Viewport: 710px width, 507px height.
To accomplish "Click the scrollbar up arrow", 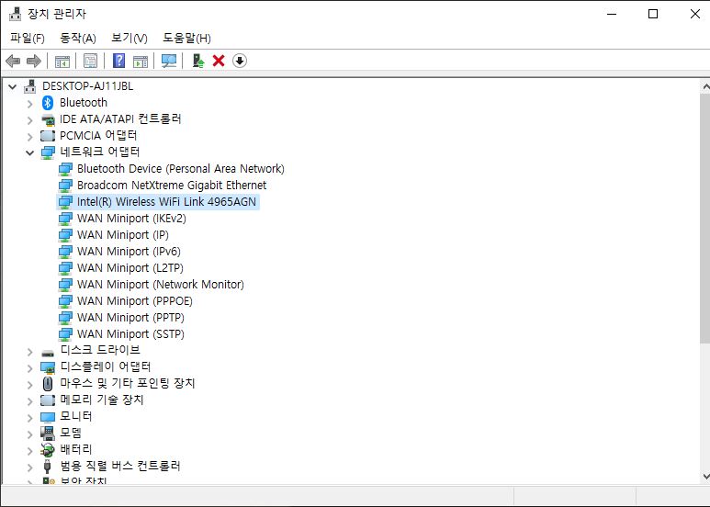I will (x=705, y=85).
